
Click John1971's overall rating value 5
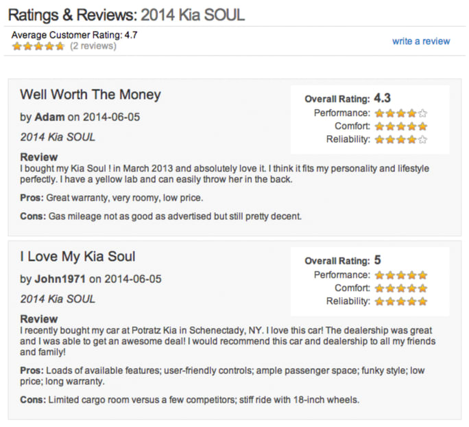point(377,260)
